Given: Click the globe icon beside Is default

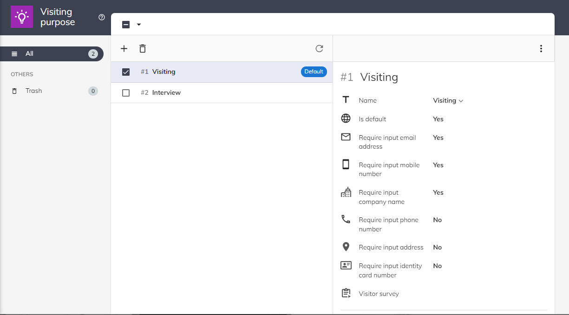Looking at the screenshot, I should (346, 118).
